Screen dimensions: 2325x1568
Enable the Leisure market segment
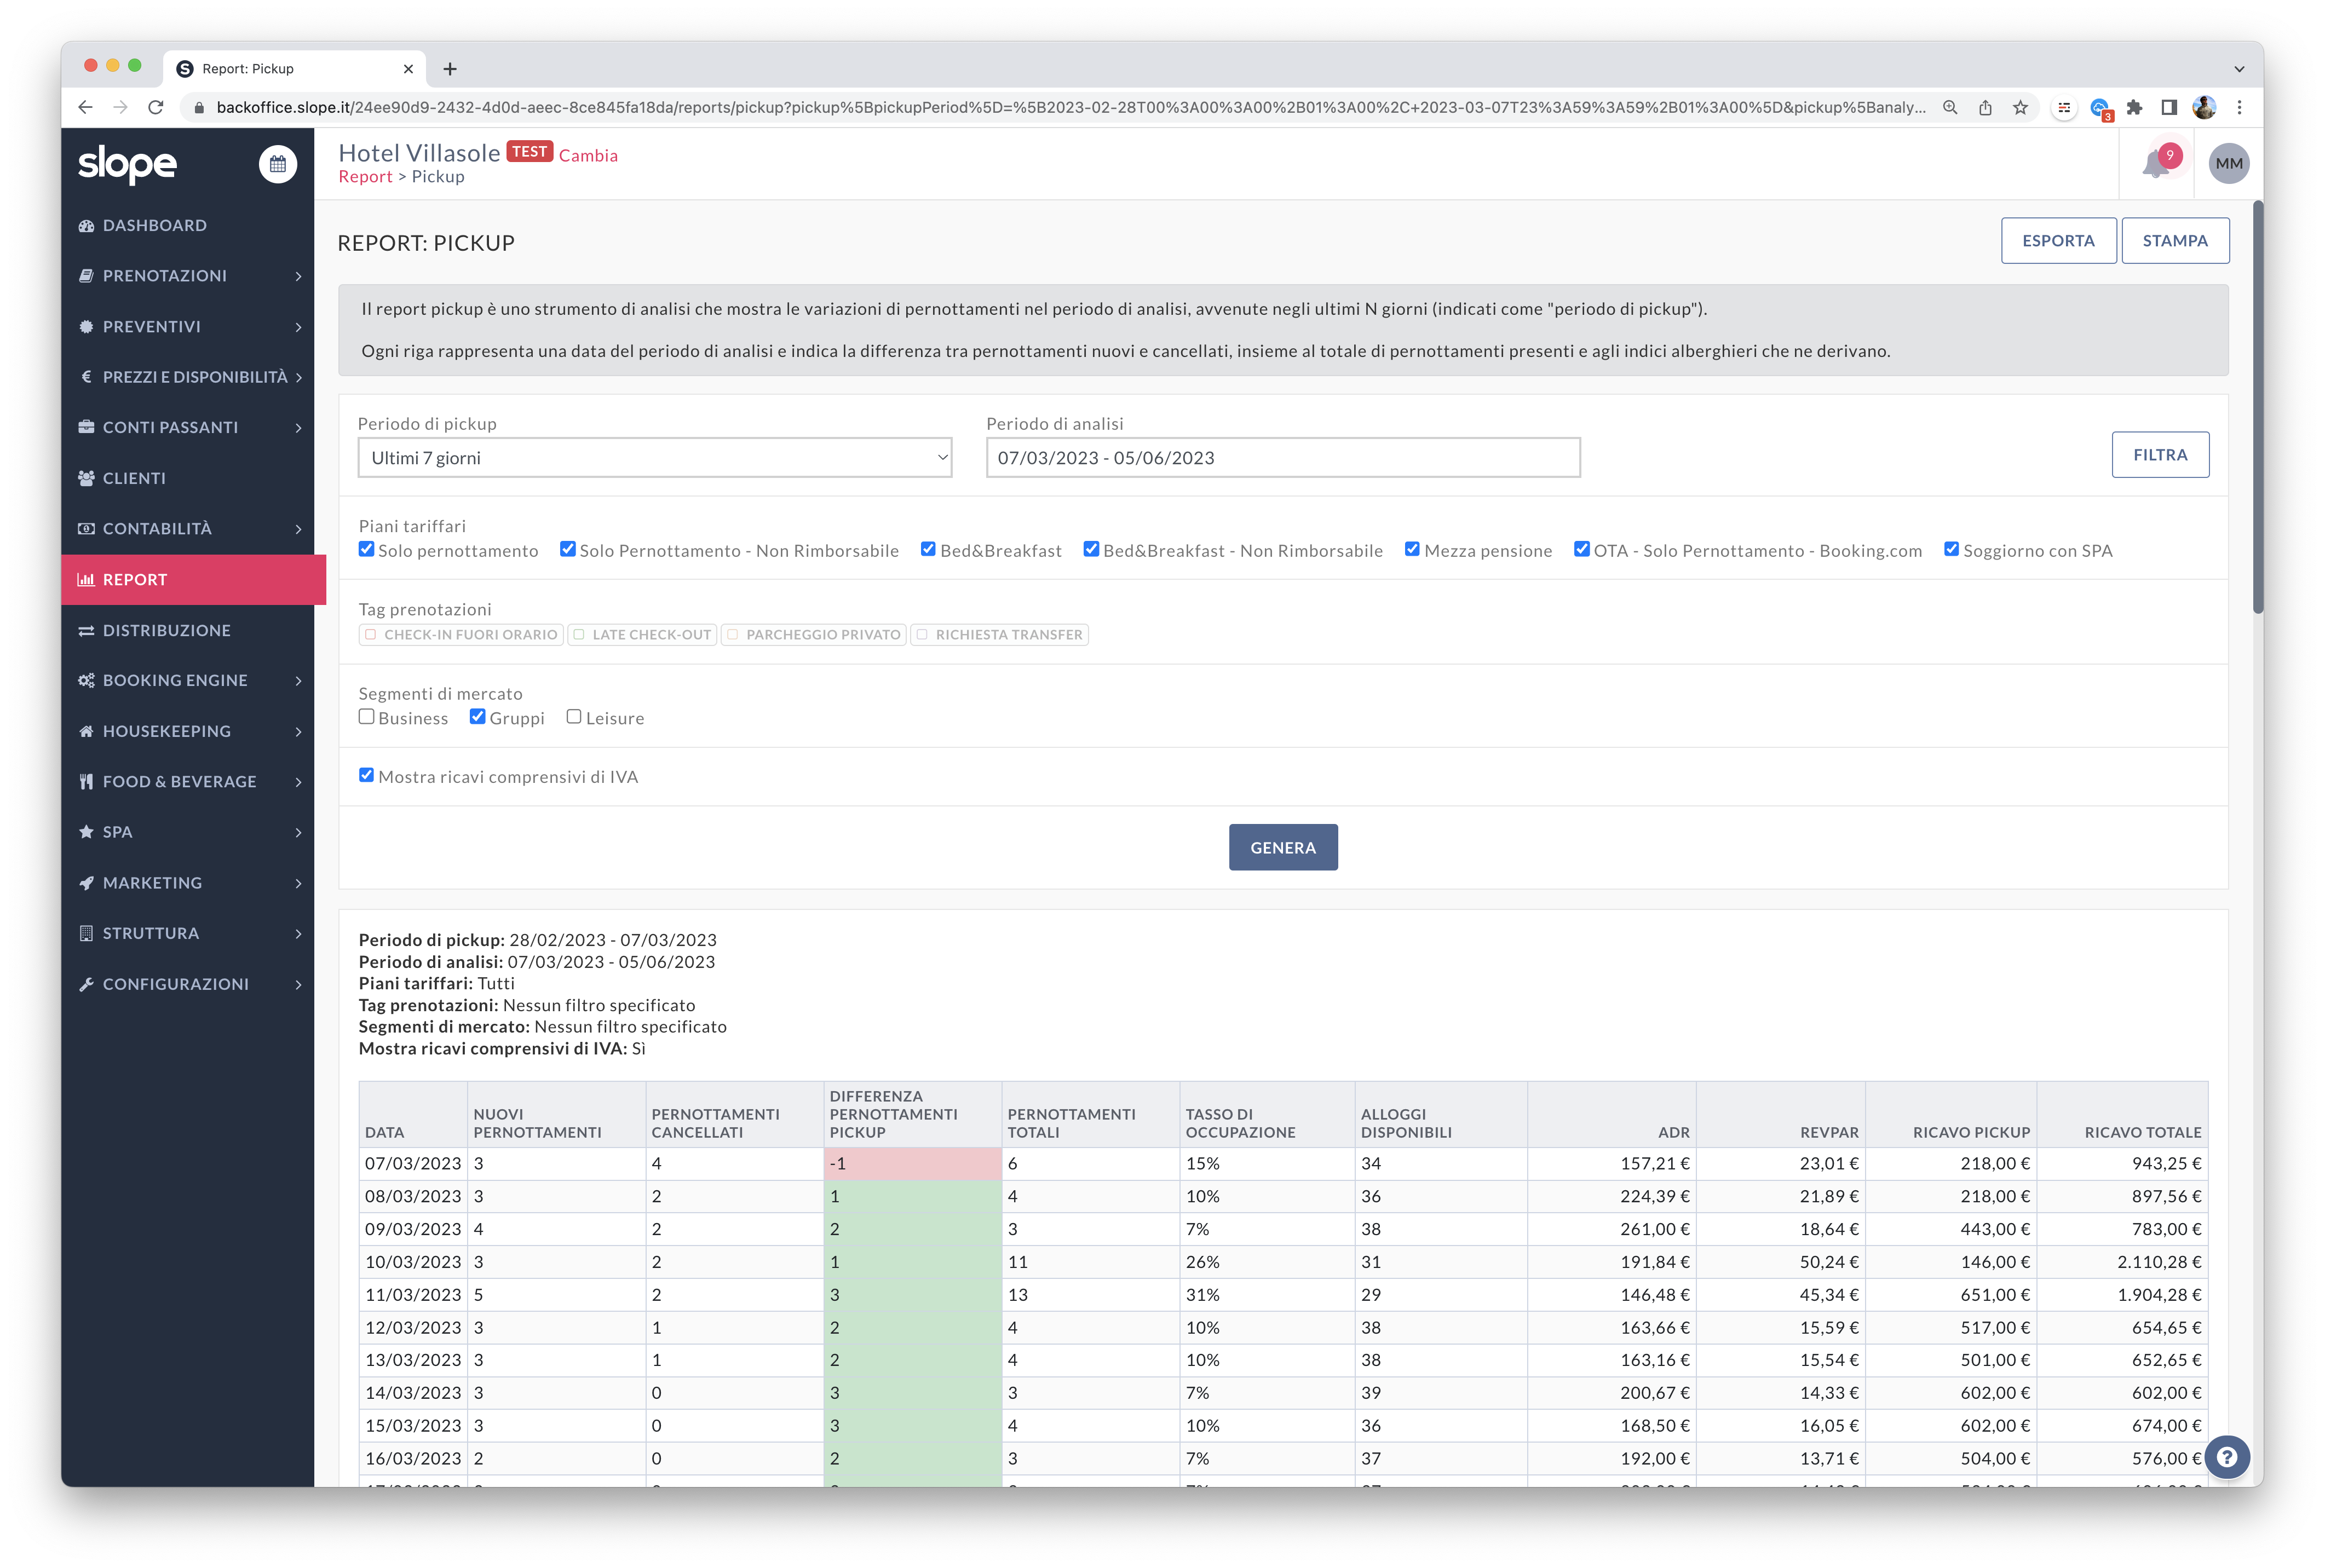tap(574, 716)
